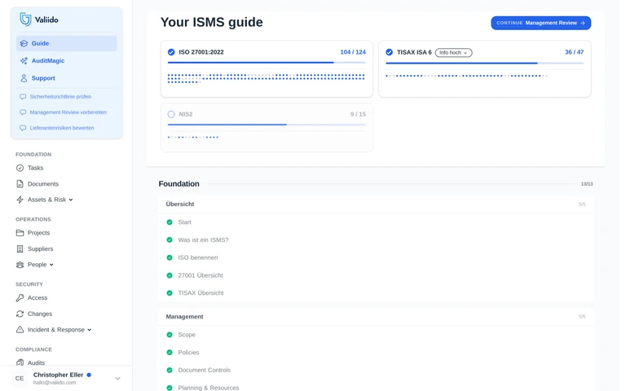Expand the Assets & Risk chevron
Viewport: 626px width, 391px height.
(71, 200)
